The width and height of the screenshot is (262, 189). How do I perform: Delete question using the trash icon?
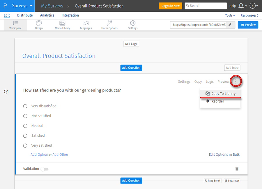[237, 169]
